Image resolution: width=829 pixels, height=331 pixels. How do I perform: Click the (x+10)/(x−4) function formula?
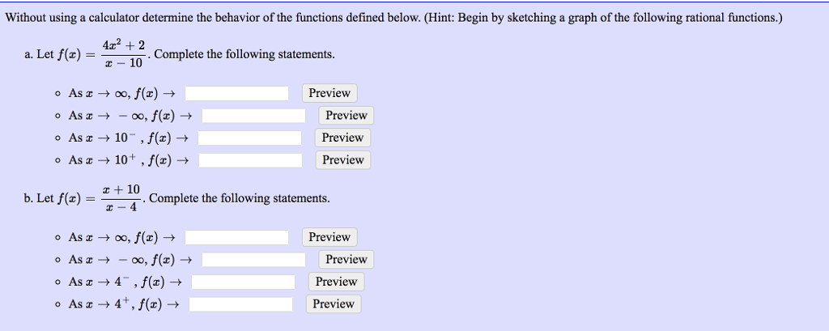pos(121,199)
